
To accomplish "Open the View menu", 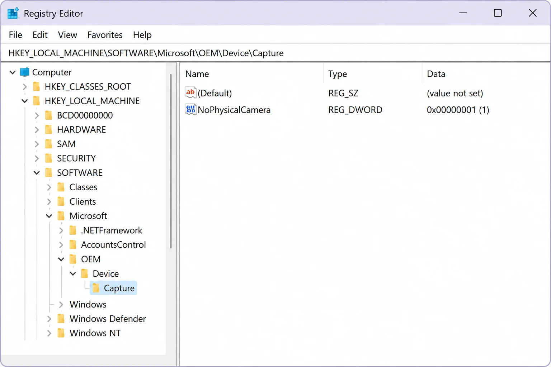I will [67, 35].
